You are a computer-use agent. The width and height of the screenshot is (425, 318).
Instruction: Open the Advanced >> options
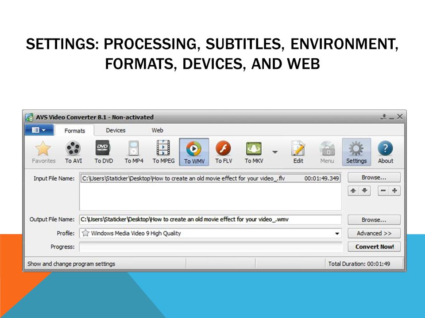pos(374,233)
